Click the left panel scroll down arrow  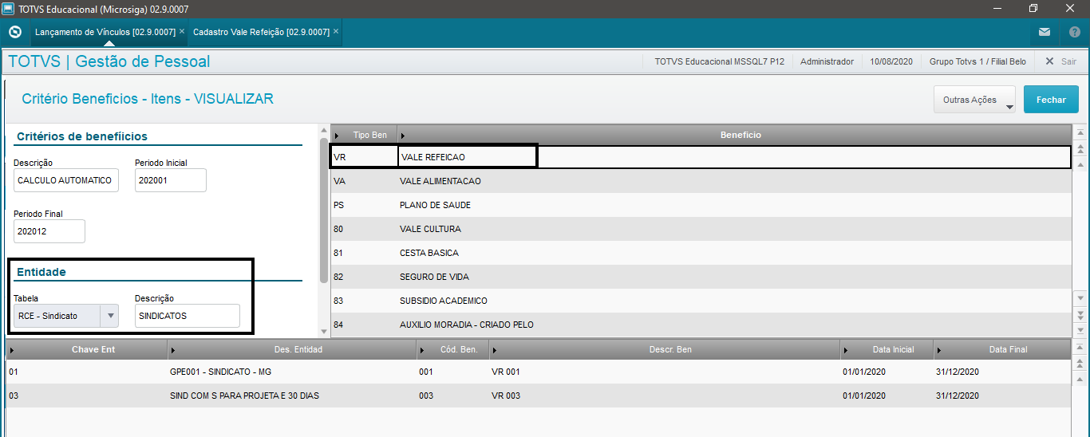point(324,331)
